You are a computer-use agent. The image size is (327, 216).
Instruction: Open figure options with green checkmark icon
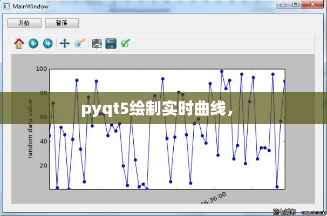tap(125, 43)
